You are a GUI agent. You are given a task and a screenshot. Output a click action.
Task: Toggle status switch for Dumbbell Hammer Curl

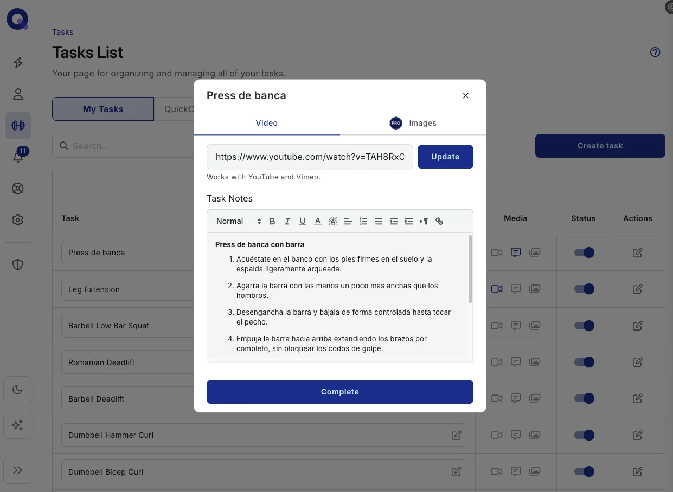(x=584, y=435)
